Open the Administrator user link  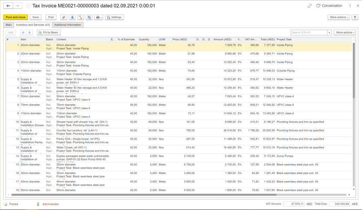51,204
